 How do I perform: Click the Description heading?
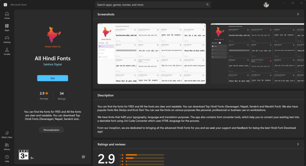pos(105,95)
